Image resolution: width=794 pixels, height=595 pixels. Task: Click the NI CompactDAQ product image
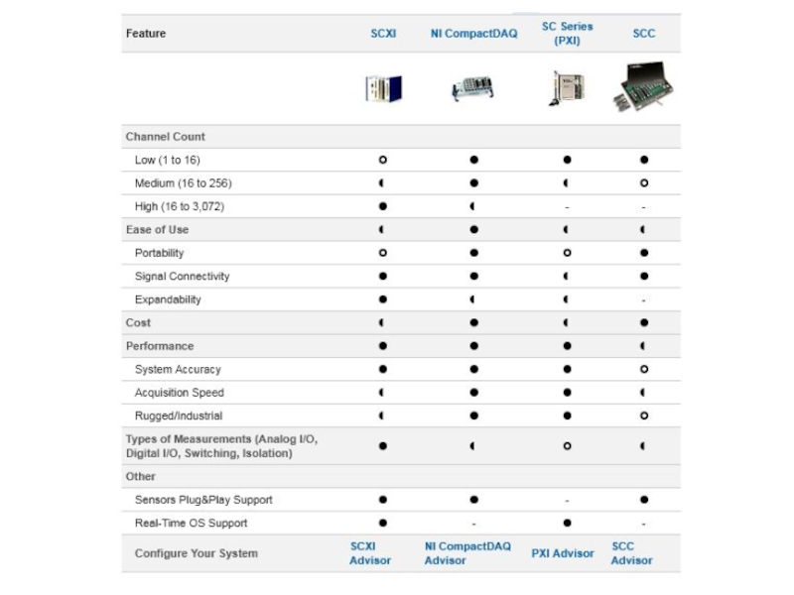click(473, 89)
